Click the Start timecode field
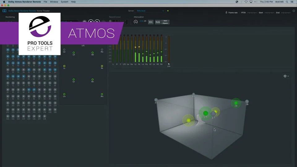The width and height of the screenshot is (297, 167). [x=269, y=13]
